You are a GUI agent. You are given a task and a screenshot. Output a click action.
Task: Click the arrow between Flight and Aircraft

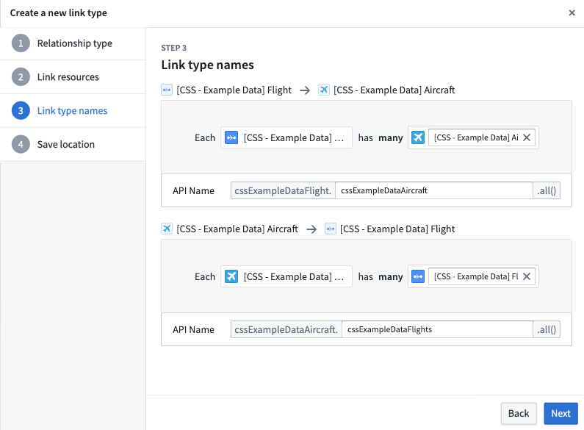coord(305,90)
